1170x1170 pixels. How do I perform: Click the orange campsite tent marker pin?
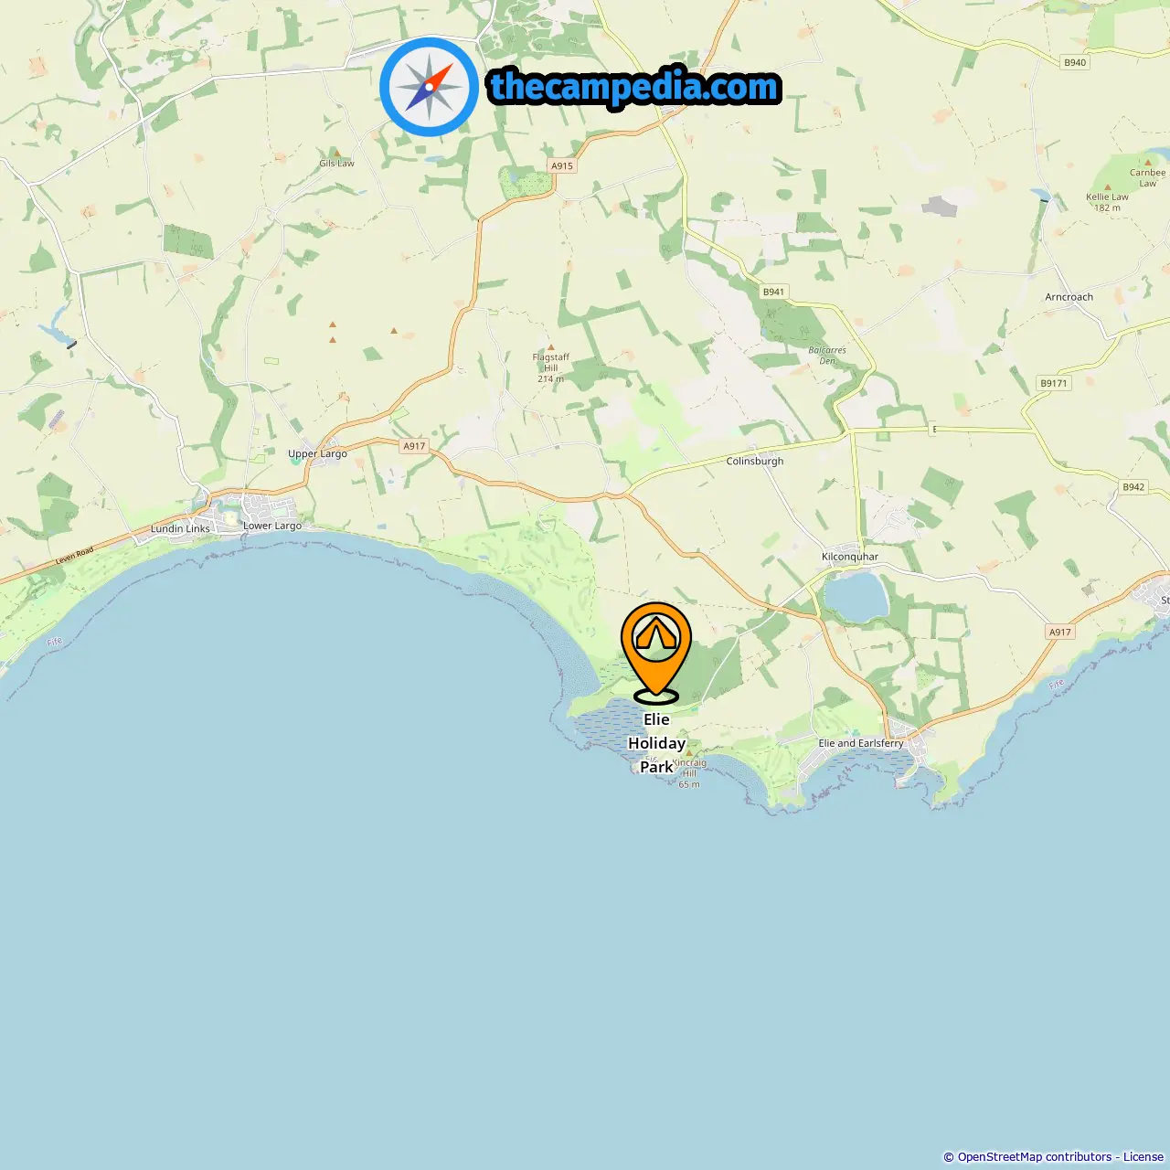pos(656,653)
